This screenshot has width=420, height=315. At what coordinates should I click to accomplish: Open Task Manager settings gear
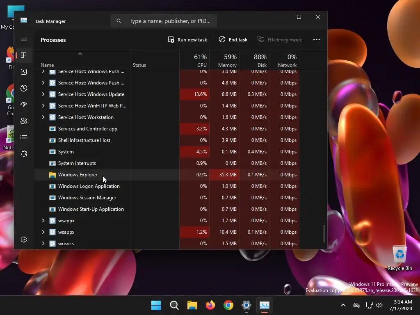click(x=24, y=240)
